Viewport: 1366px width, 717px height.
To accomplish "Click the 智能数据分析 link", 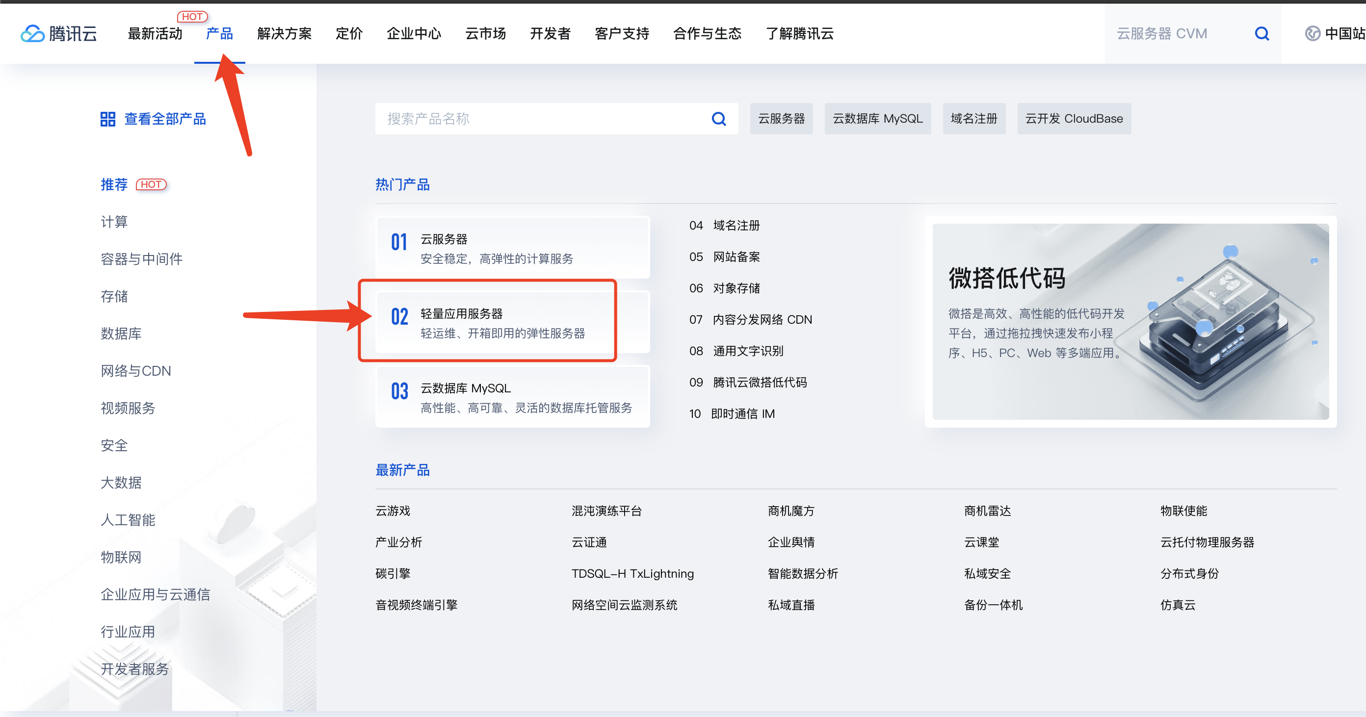I will (x=803, y=573).
